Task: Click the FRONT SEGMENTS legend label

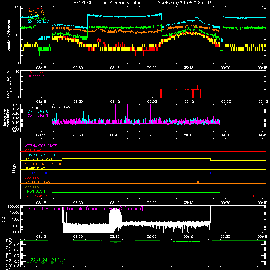Action: [46, 259]
